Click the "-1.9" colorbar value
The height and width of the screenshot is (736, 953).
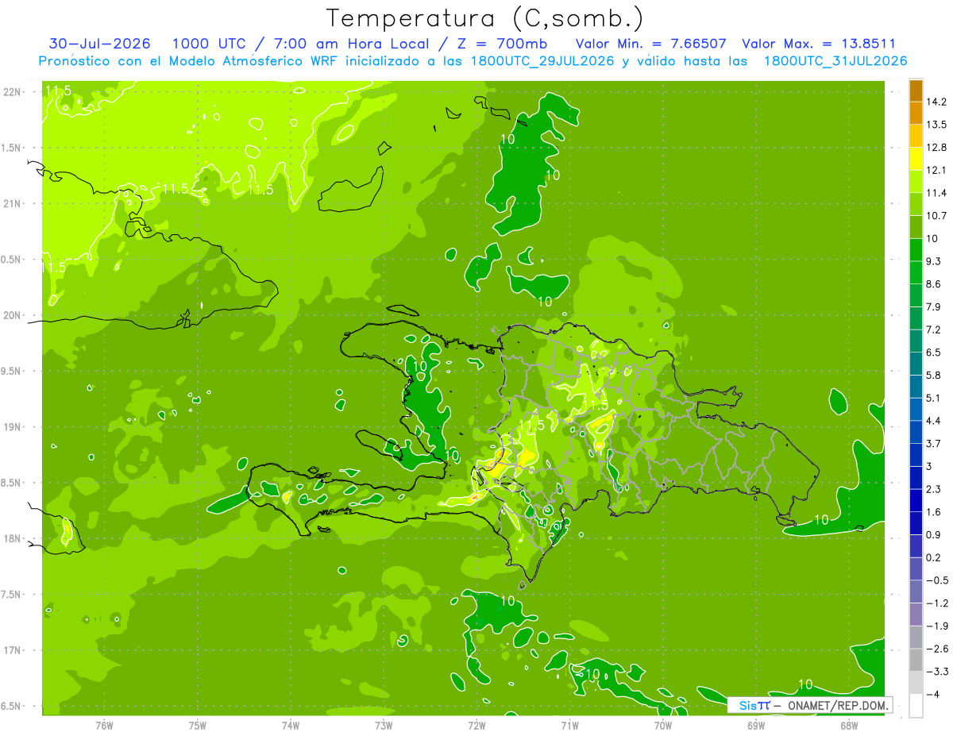tap(937, 626)
